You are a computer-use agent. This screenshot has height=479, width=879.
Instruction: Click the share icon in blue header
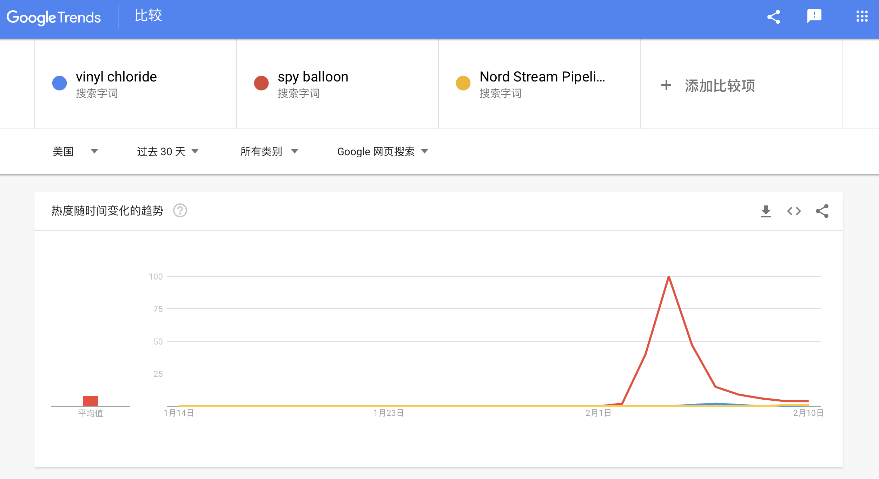click(774, 17)
